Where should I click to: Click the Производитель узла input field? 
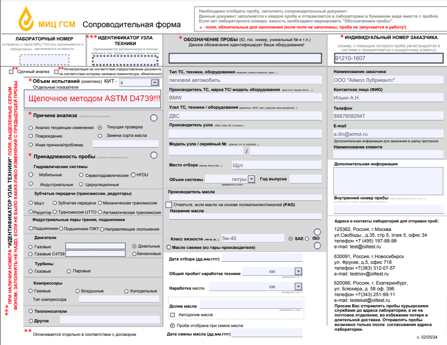point(245,133)
